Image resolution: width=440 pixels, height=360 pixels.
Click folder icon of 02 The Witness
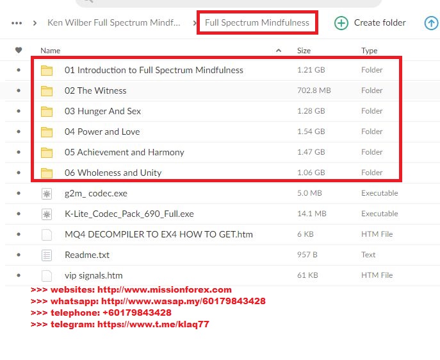click(x=47, y=91)
